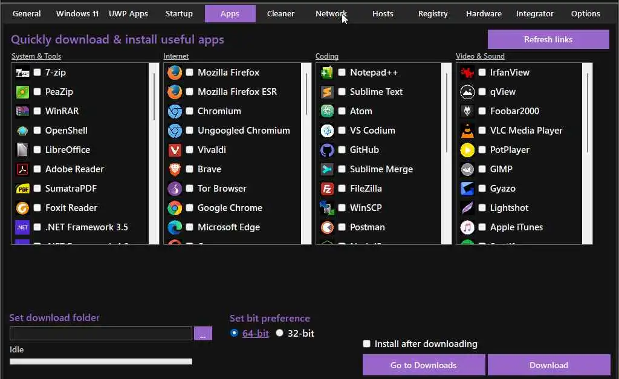Select the 64-bit radio button

pyautogui.click(x=234, y=333)
